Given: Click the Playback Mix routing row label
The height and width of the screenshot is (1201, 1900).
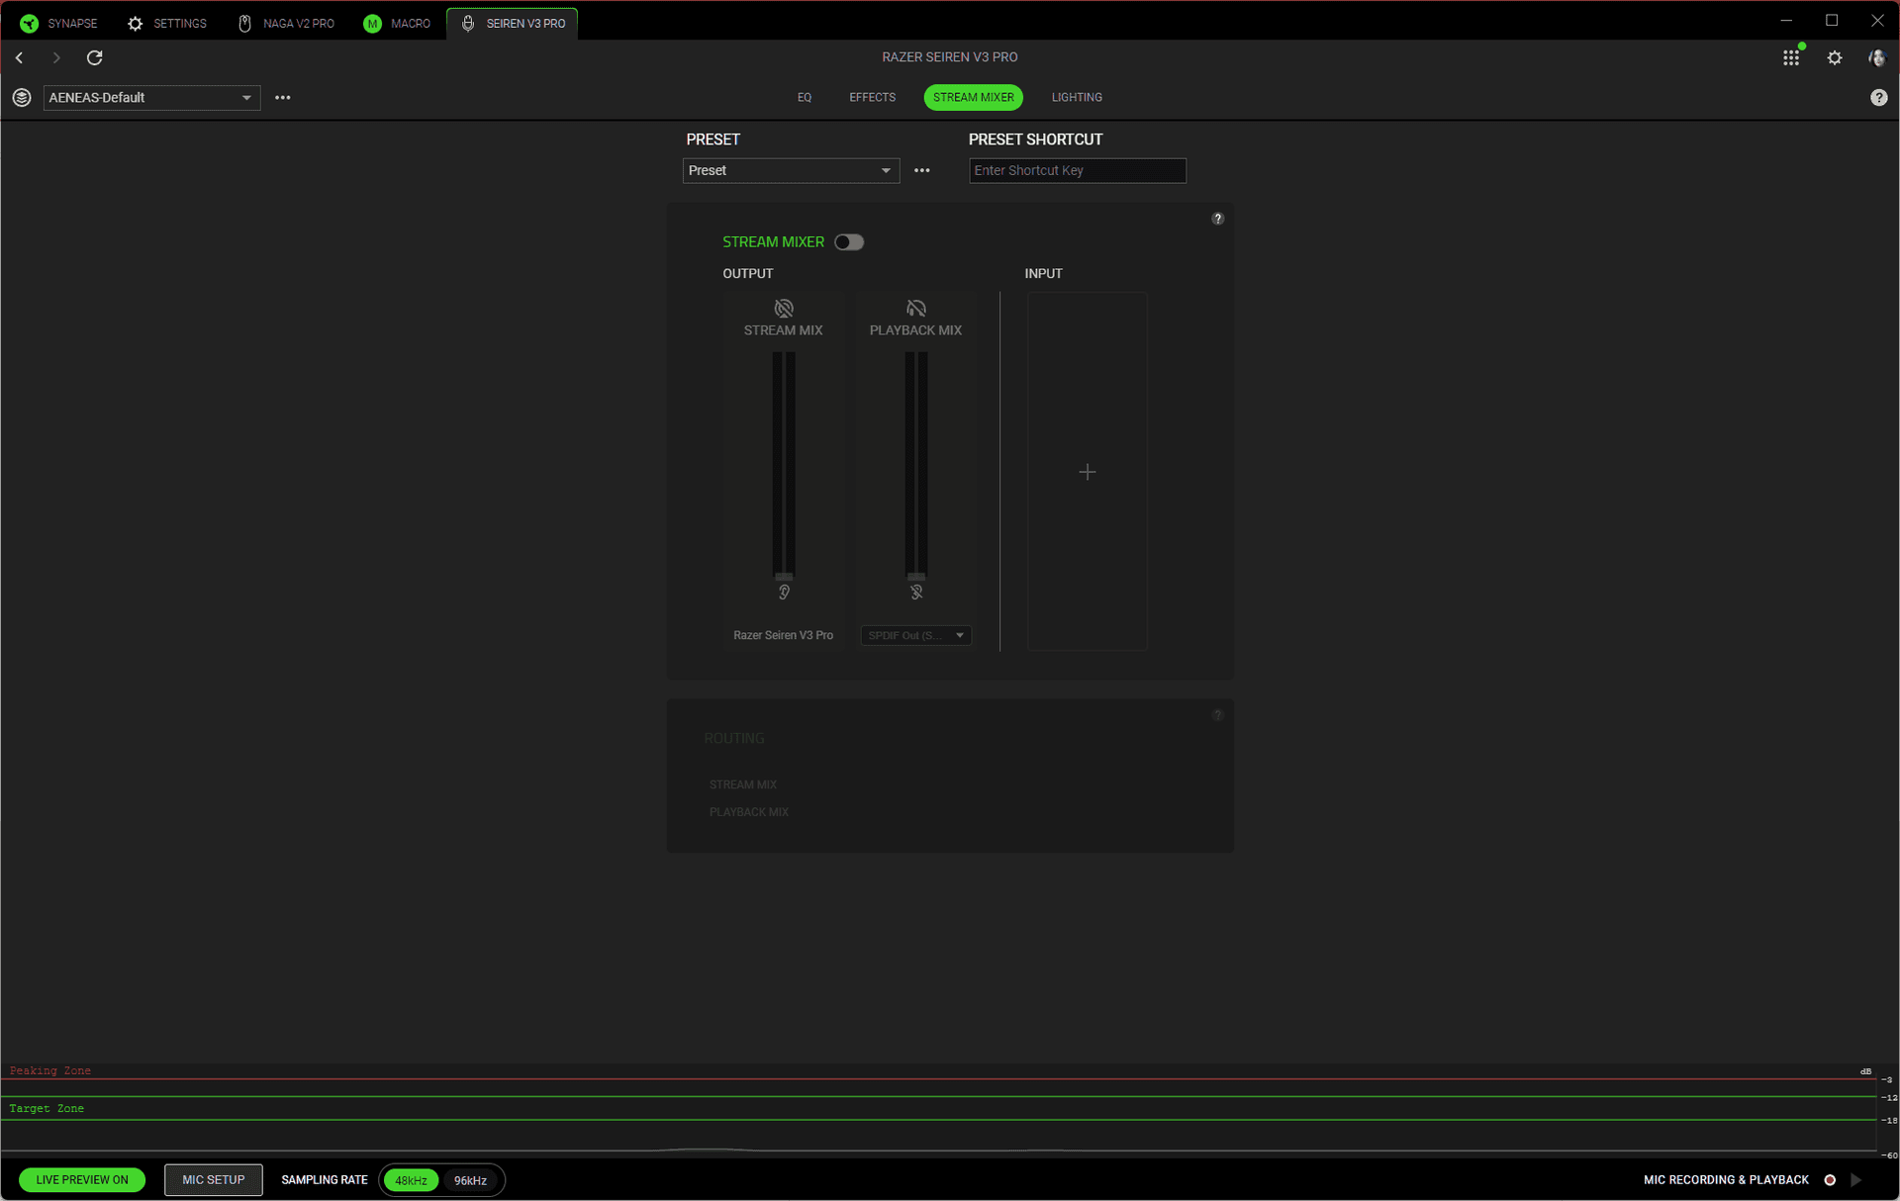Looking at the screenshot, I should pos(749,812).
